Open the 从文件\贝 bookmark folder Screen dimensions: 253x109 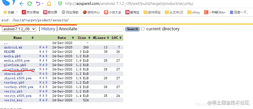pyautogui.click(x=174, y=12)
